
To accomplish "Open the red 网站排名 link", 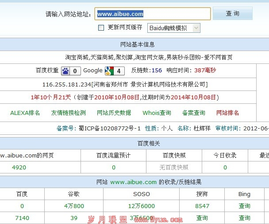I will coord(228,113).
